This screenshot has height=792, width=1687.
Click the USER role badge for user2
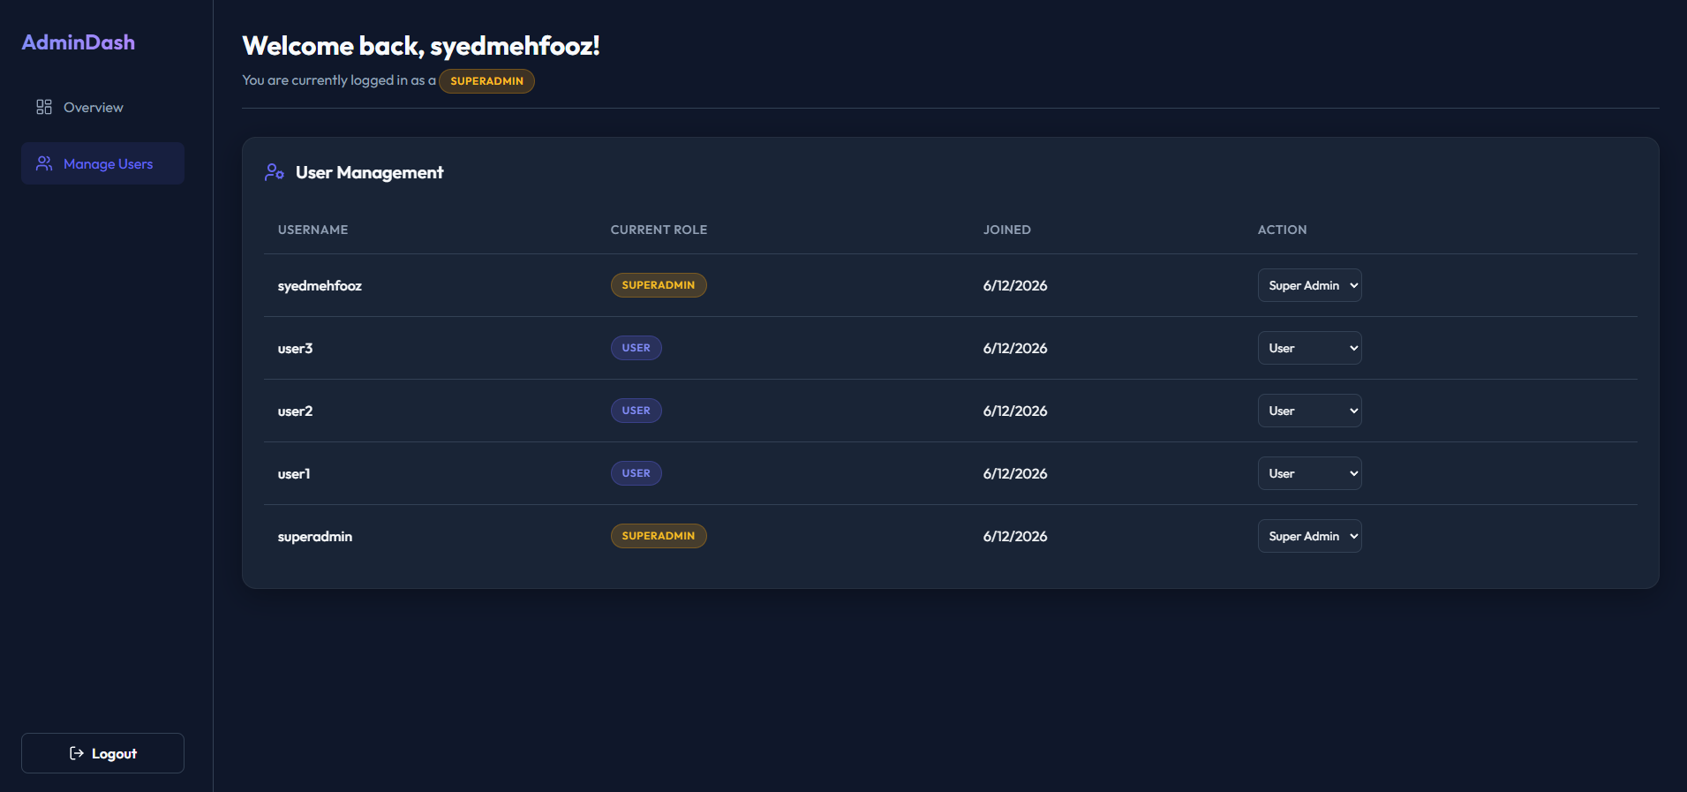(636, 411)
